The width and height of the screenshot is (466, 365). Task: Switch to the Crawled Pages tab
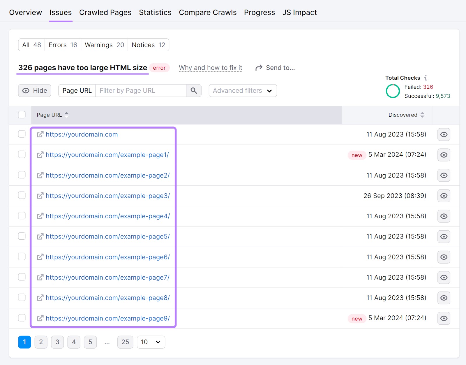pyautogui.click(x=105, y=13)
